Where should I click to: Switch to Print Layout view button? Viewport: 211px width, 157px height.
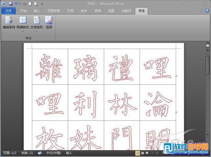coord(138,153)
